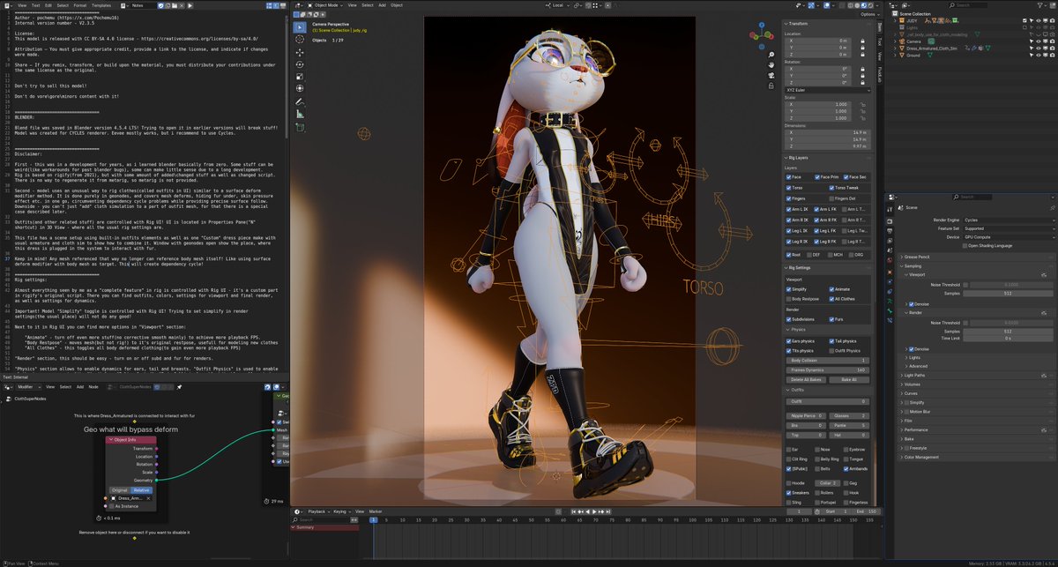1058x567 pixels.
Task: Select the Select Box tool in viewport toolbar
Action: pyautogui.click(x=299, y=28)
